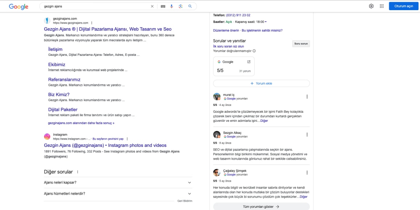Viewport: 420px width, 210px height.
Task: Open options menu for gezginajans.com result
Action: coord(92,23)
